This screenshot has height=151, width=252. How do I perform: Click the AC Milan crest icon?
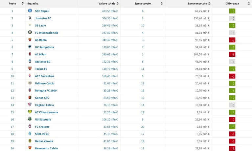(30, 54)
